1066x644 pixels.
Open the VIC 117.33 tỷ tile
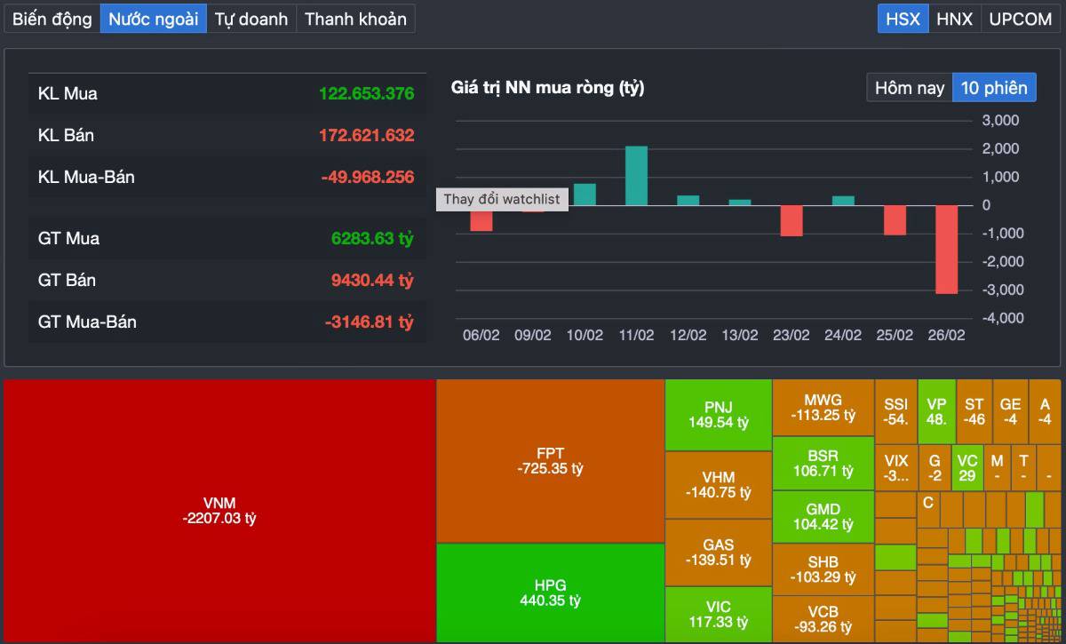[718, 615]
